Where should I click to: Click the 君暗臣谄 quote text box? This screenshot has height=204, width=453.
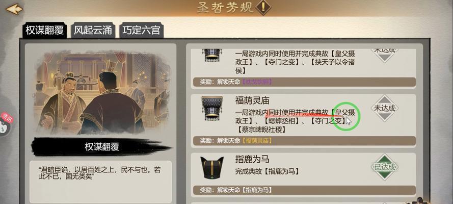tap(100, 182)
